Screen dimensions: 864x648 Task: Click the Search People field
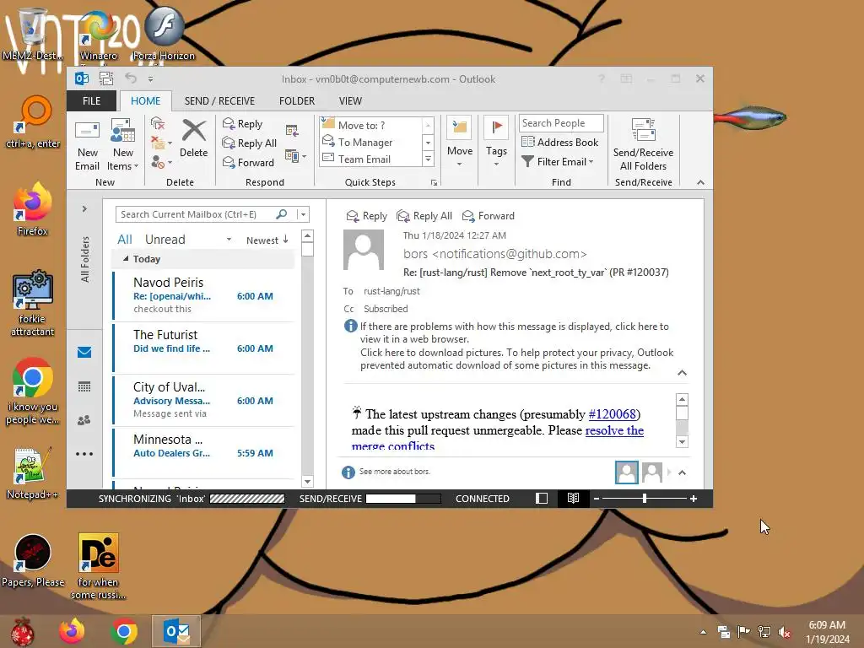561,123
